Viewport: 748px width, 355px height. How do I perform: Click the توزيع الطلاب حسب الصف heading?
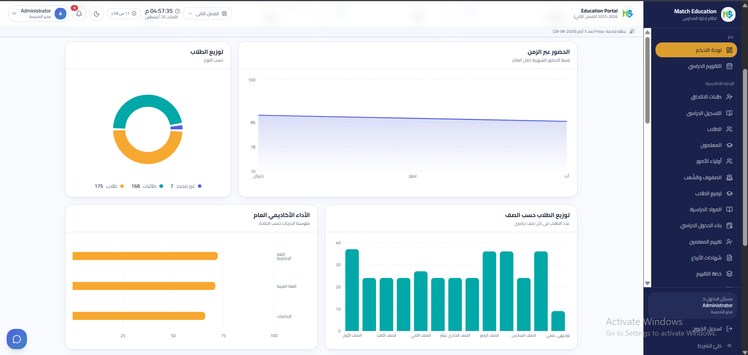[538, 215]
